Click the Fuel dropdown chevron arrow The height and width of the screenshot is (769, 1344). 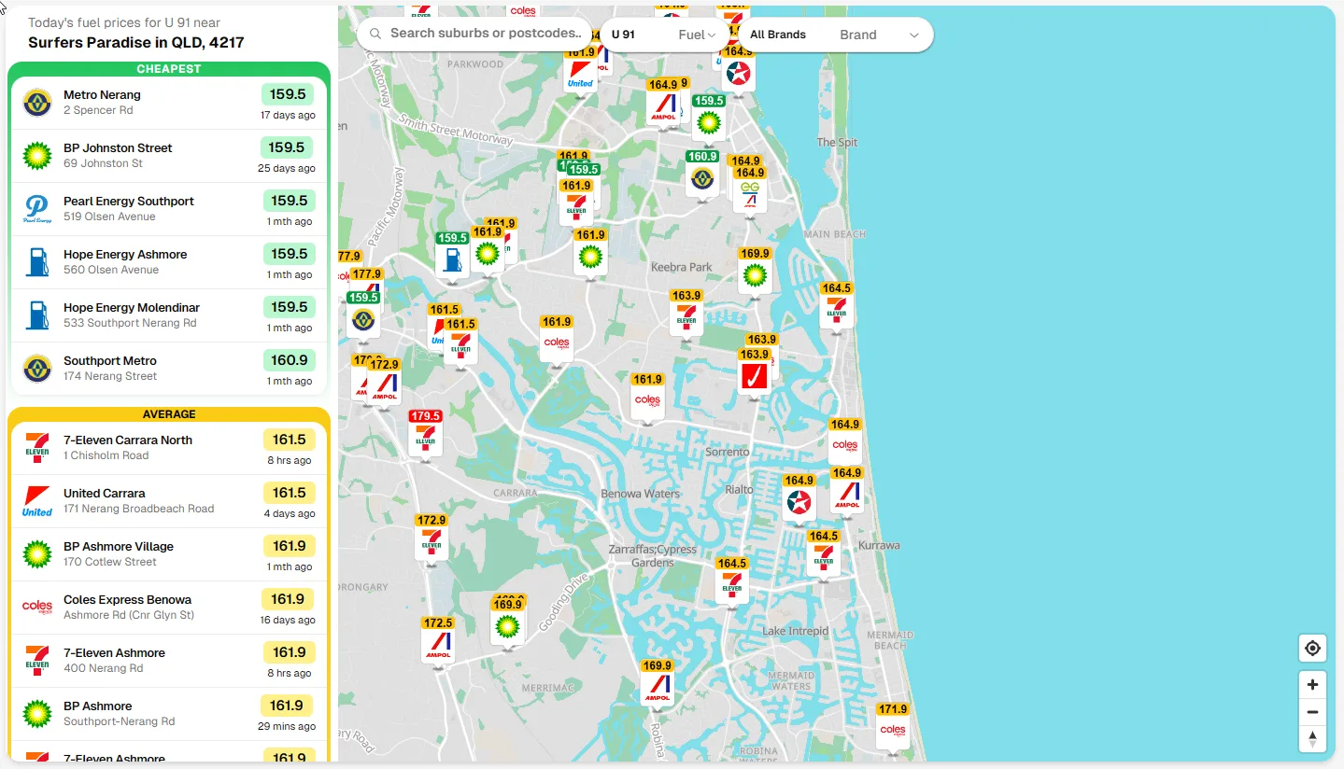711,35
